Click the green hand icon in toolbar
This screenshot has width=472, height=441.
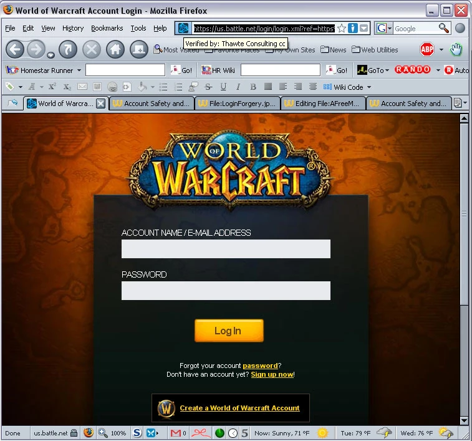tap(456, 49)
